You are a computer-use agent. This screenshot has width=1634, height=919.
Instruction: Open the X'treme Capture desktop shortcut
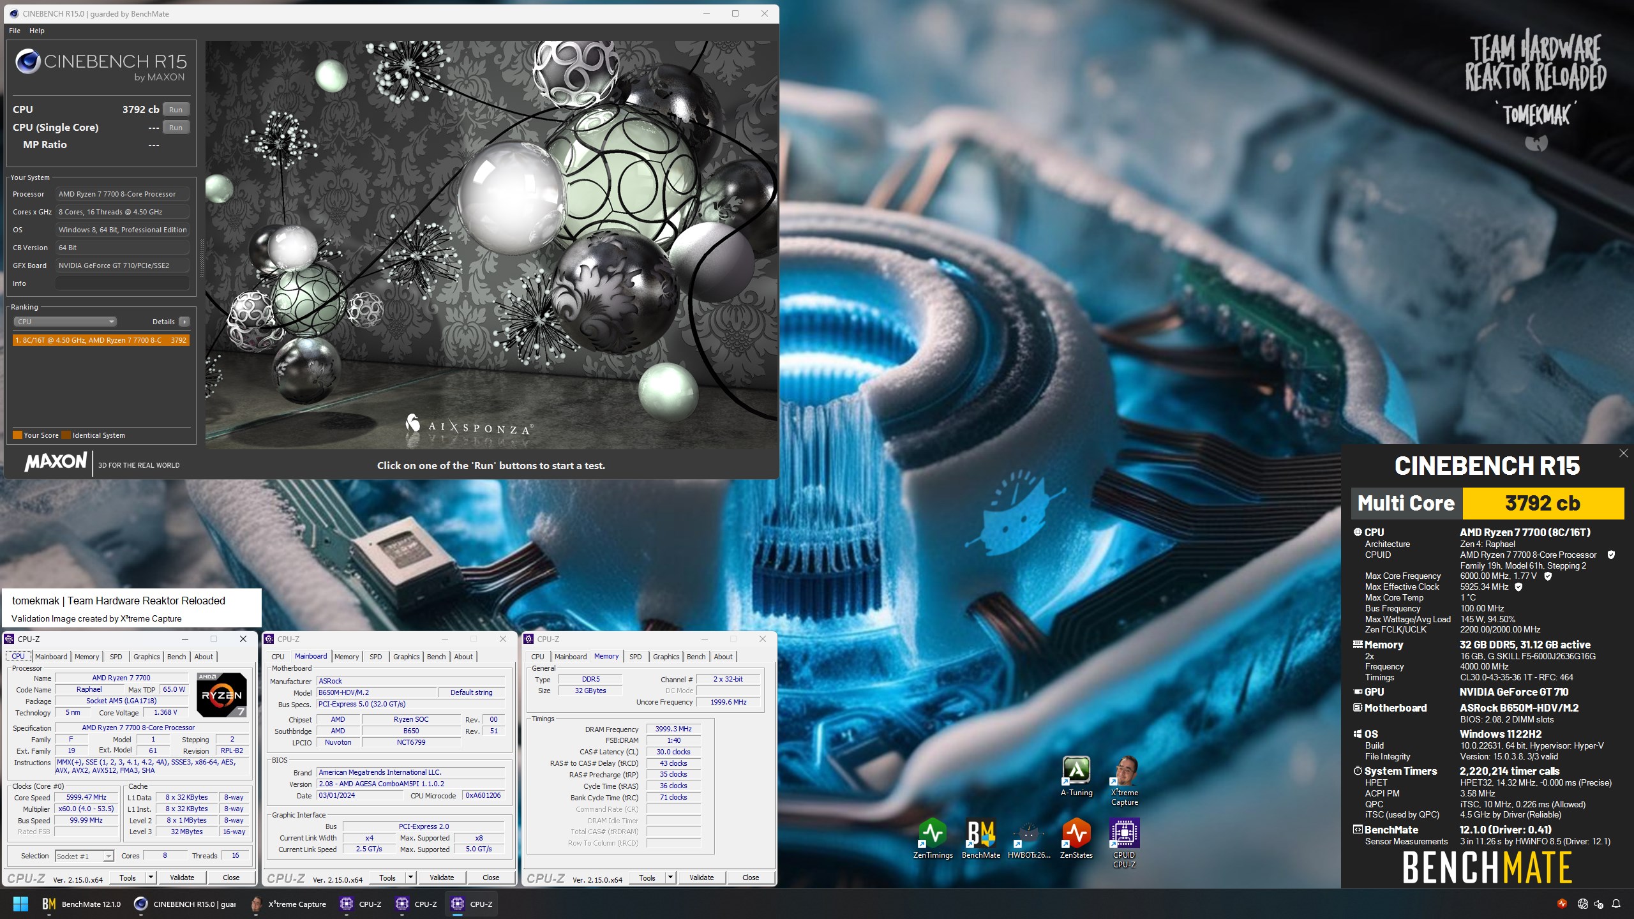click(1124, 780)
